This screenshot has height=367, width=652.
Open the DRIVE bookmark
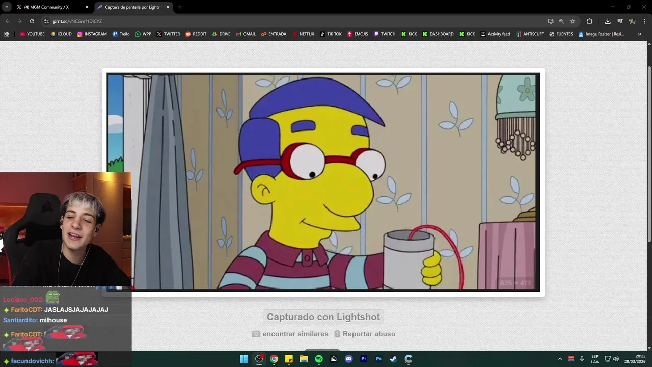(222, 34)
